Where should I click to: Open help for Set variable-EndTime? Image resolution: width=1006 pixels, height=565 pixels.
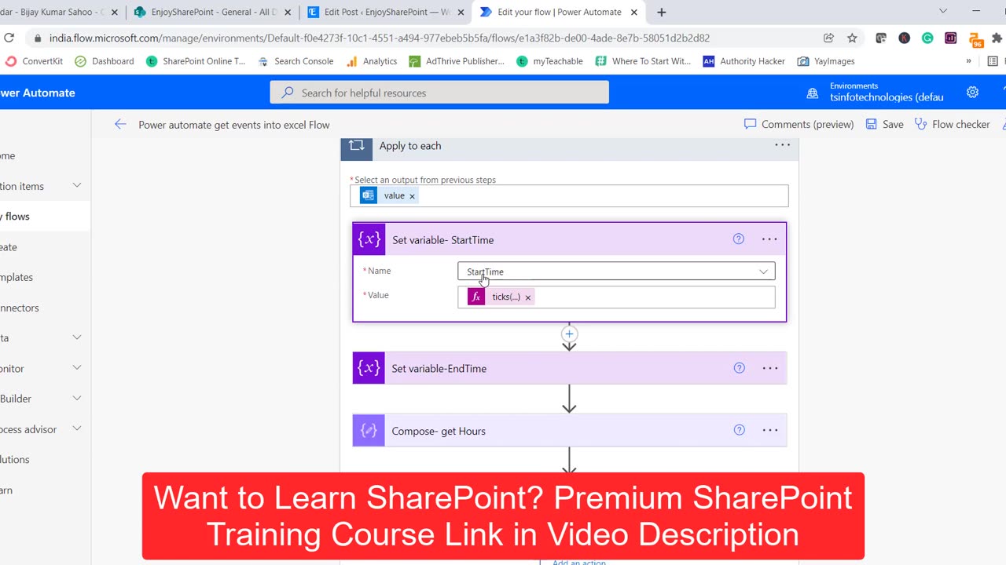739,367
